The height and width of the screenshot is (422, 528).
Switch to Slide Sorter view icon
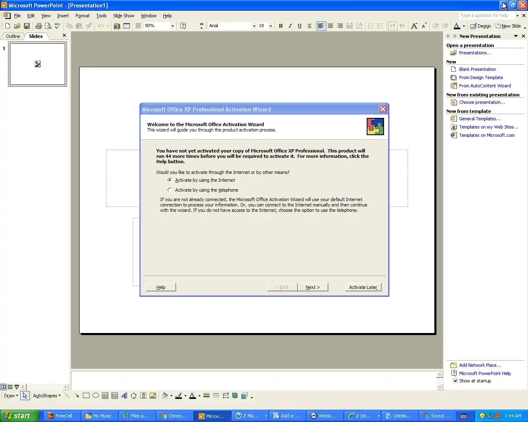(10, 387)
